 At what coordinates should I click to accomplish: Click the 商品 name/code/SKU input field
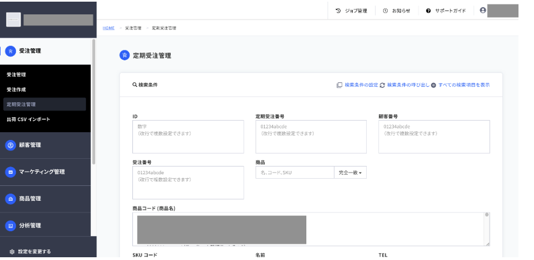pyautogui.click(x=295, y=173)
